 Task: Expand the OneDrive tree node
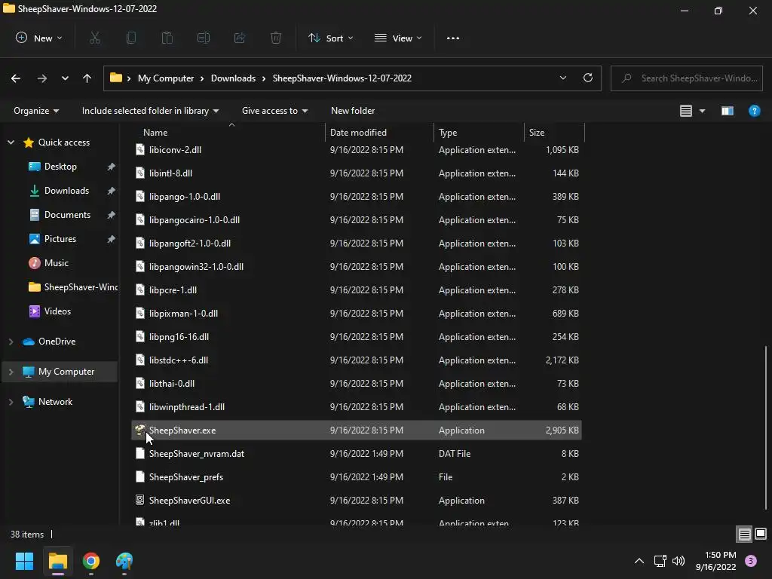click(x=11, y=342)
